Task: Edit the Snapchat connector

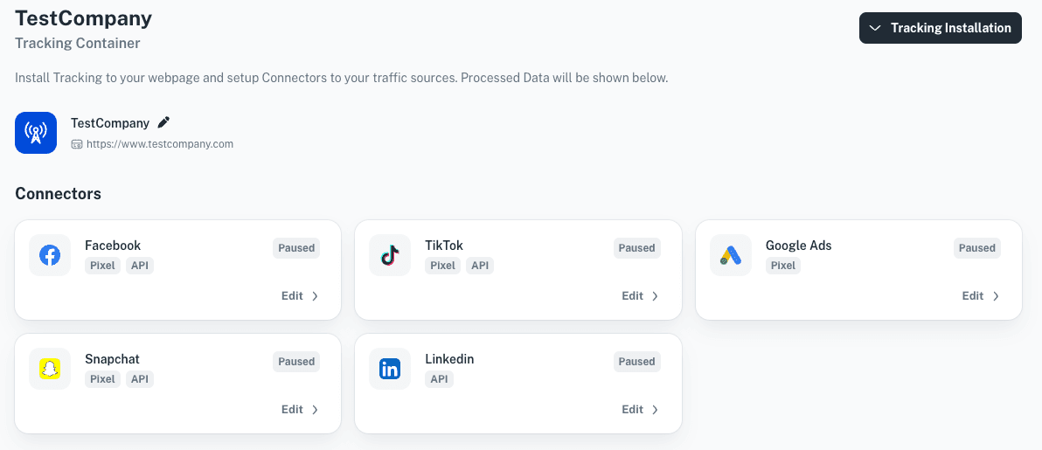Action: 300,410
